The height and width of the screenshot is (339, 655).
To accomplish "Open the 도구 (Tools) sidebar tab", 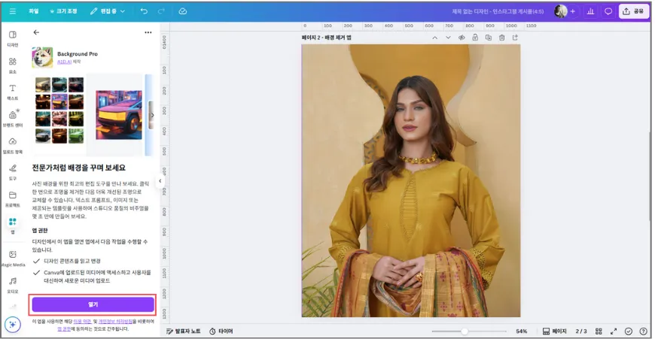I will 13,172.
